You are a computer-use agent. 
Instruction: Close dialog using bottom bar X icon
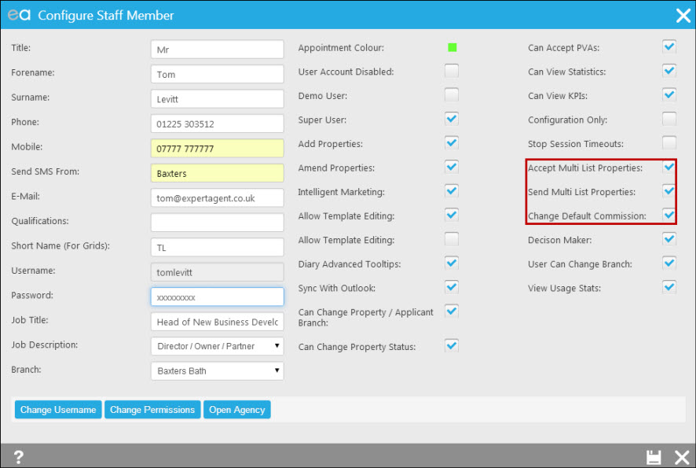coord(682,457)
